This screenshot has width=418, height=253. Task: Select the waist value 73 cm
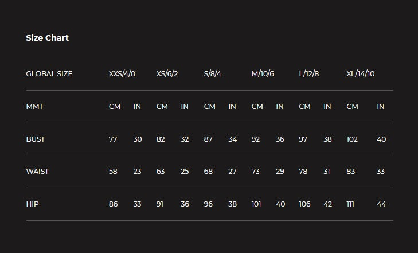point(256,172)
